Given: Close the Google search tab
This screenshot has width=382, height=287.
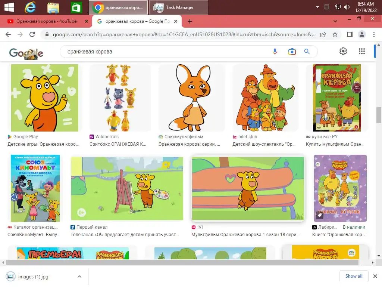Looking at the screenshot, I should (176, 21).
